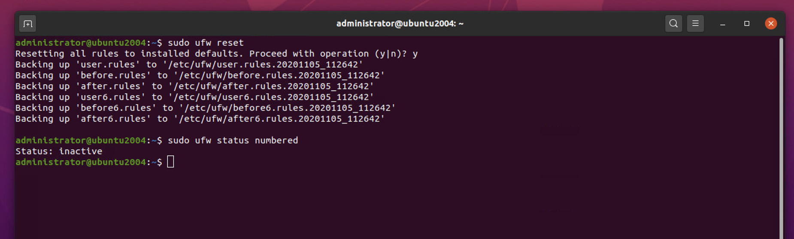Click the after.rules backup path line
Image resolution: width=794 pixels, height=239 pixels.
pos(194,86)
